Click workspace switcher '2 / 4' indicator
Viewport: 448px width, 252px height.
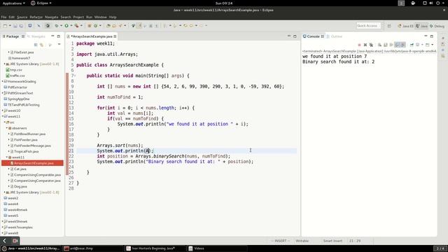440,248
